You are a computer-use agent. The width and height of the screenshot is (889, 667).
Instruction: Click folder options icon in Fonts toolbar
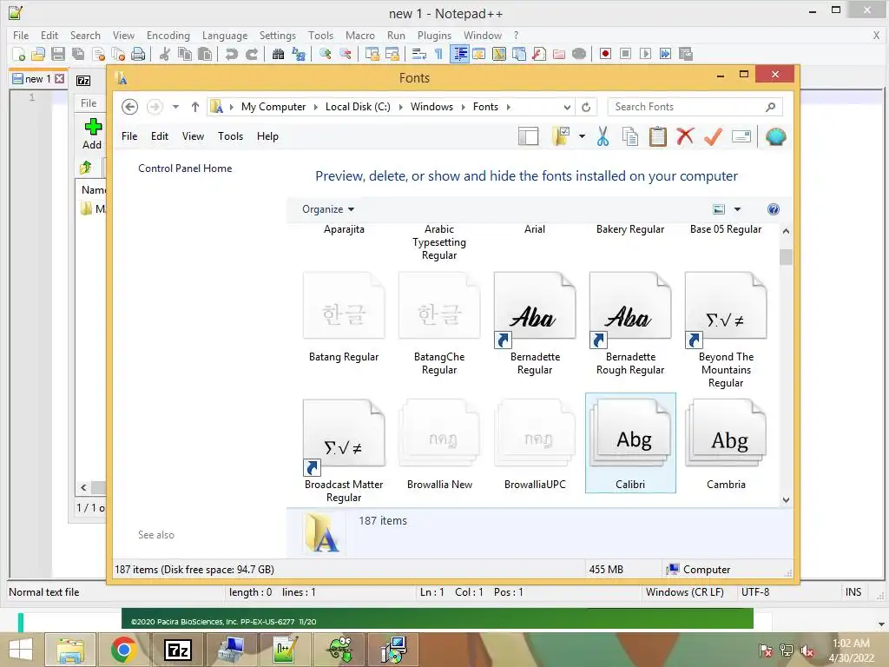(x=561, y=136)
